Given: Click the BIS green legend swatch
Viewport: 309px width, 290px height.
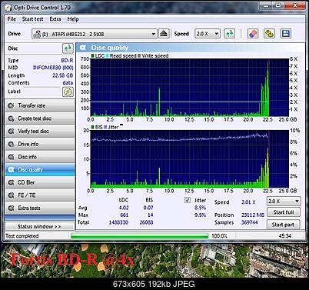Looking at the screenshot, I should 93,127.
